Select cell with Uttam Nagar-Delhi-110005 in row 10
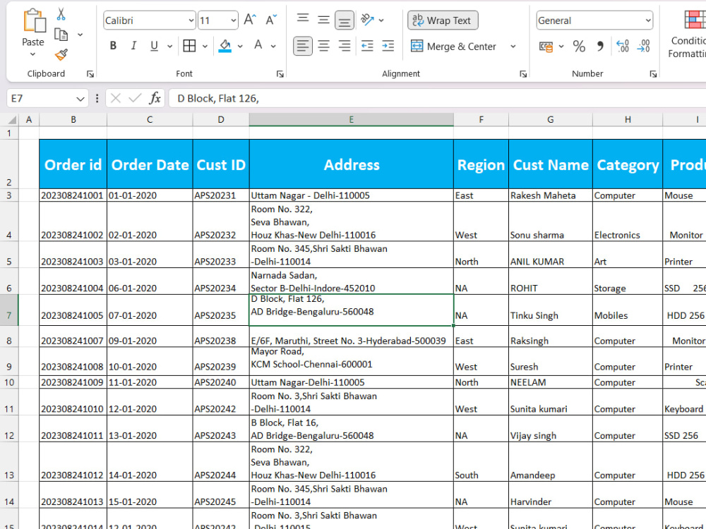This screenshot has width=706, height=529. [351, 382]
